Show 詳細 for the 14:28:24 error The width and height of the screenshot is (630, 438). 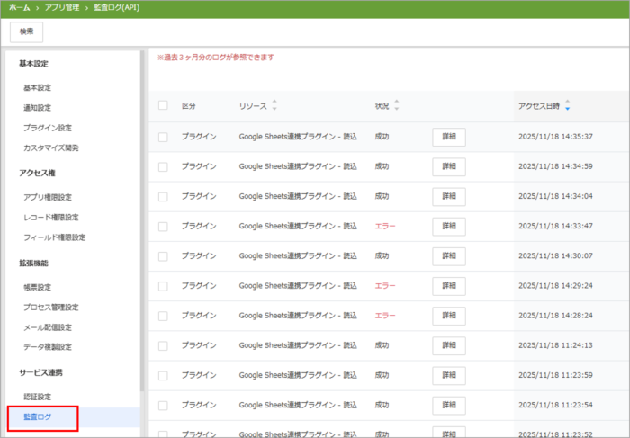[449, 316]
